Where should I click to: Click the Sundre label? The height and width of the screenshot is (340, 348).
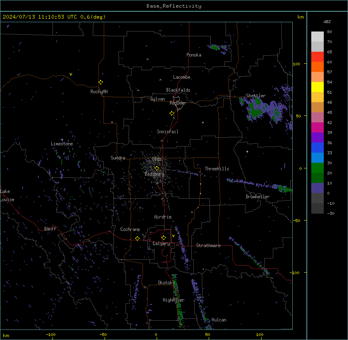118,158
